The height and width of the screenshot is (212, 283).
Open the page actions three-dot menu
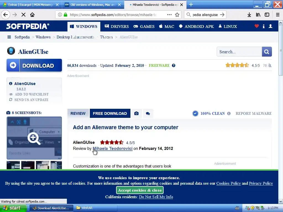[169, 15]
